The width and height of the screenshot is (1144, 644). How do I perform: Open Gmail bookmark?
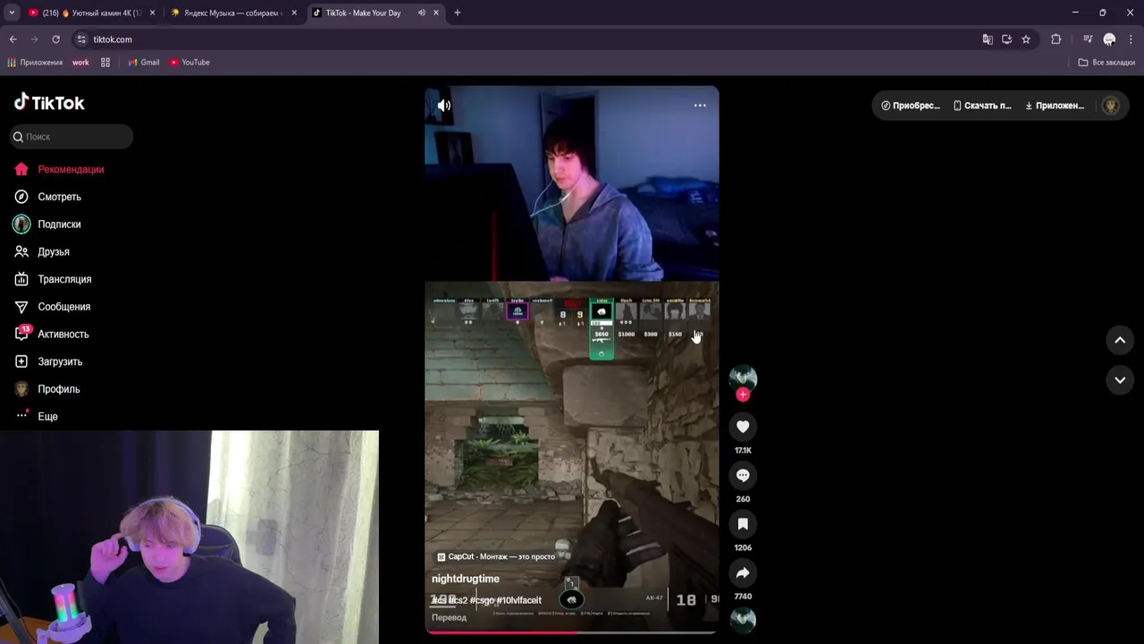144,63
